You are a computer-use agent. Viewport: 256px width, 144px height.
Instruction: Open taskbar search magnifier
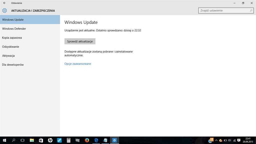[14, 140]
